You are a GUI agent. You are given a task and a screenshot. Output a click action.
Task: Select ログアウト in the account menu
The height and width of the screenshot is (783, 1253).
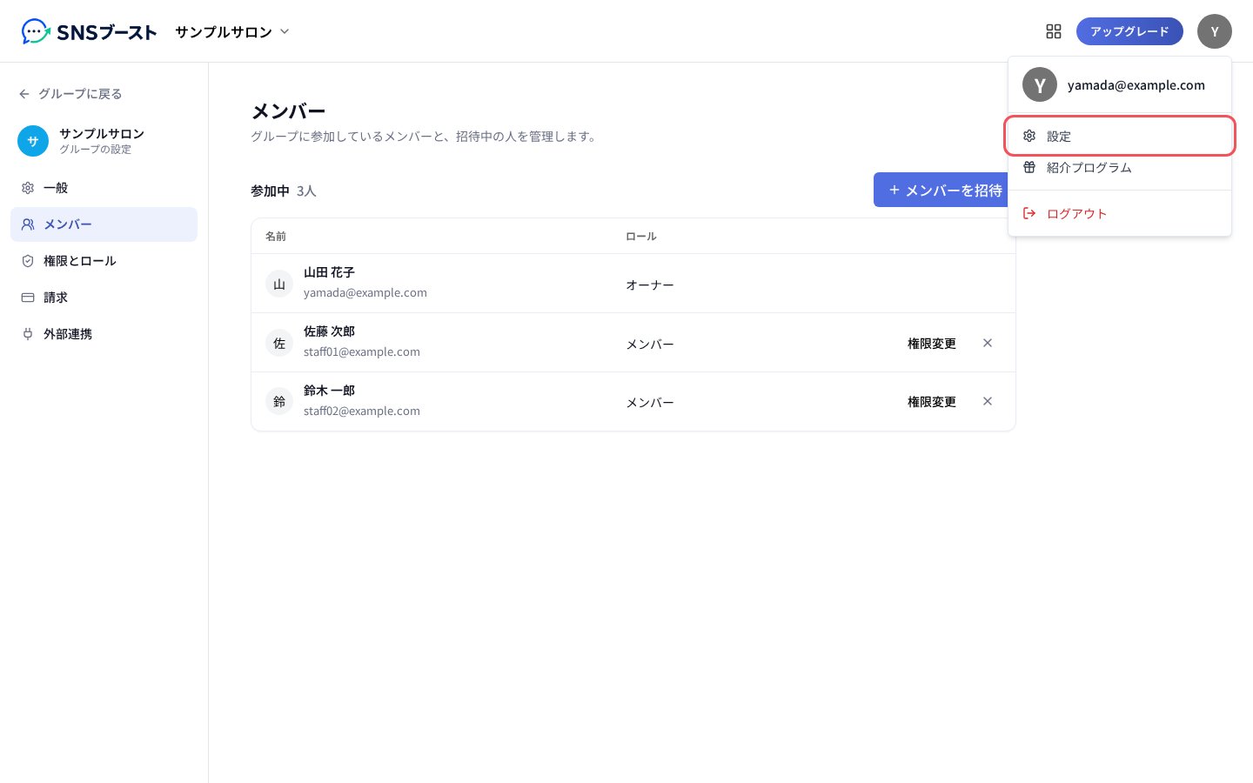coord(1120,213)
